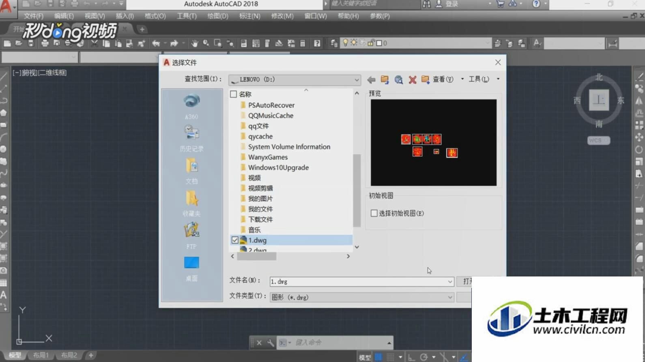Click the back arrow in file dialog
This screenshot has height=362, width=645.
[x=371, y=79]
